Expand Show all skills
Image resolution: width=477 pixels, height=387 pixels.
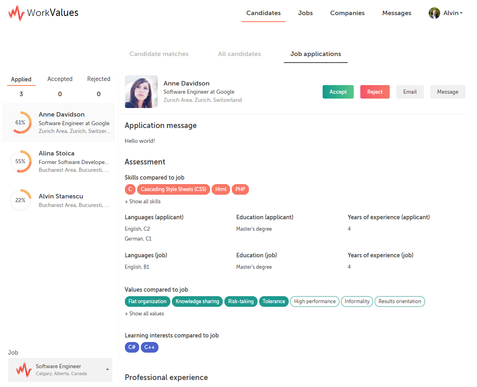point(142,201)
